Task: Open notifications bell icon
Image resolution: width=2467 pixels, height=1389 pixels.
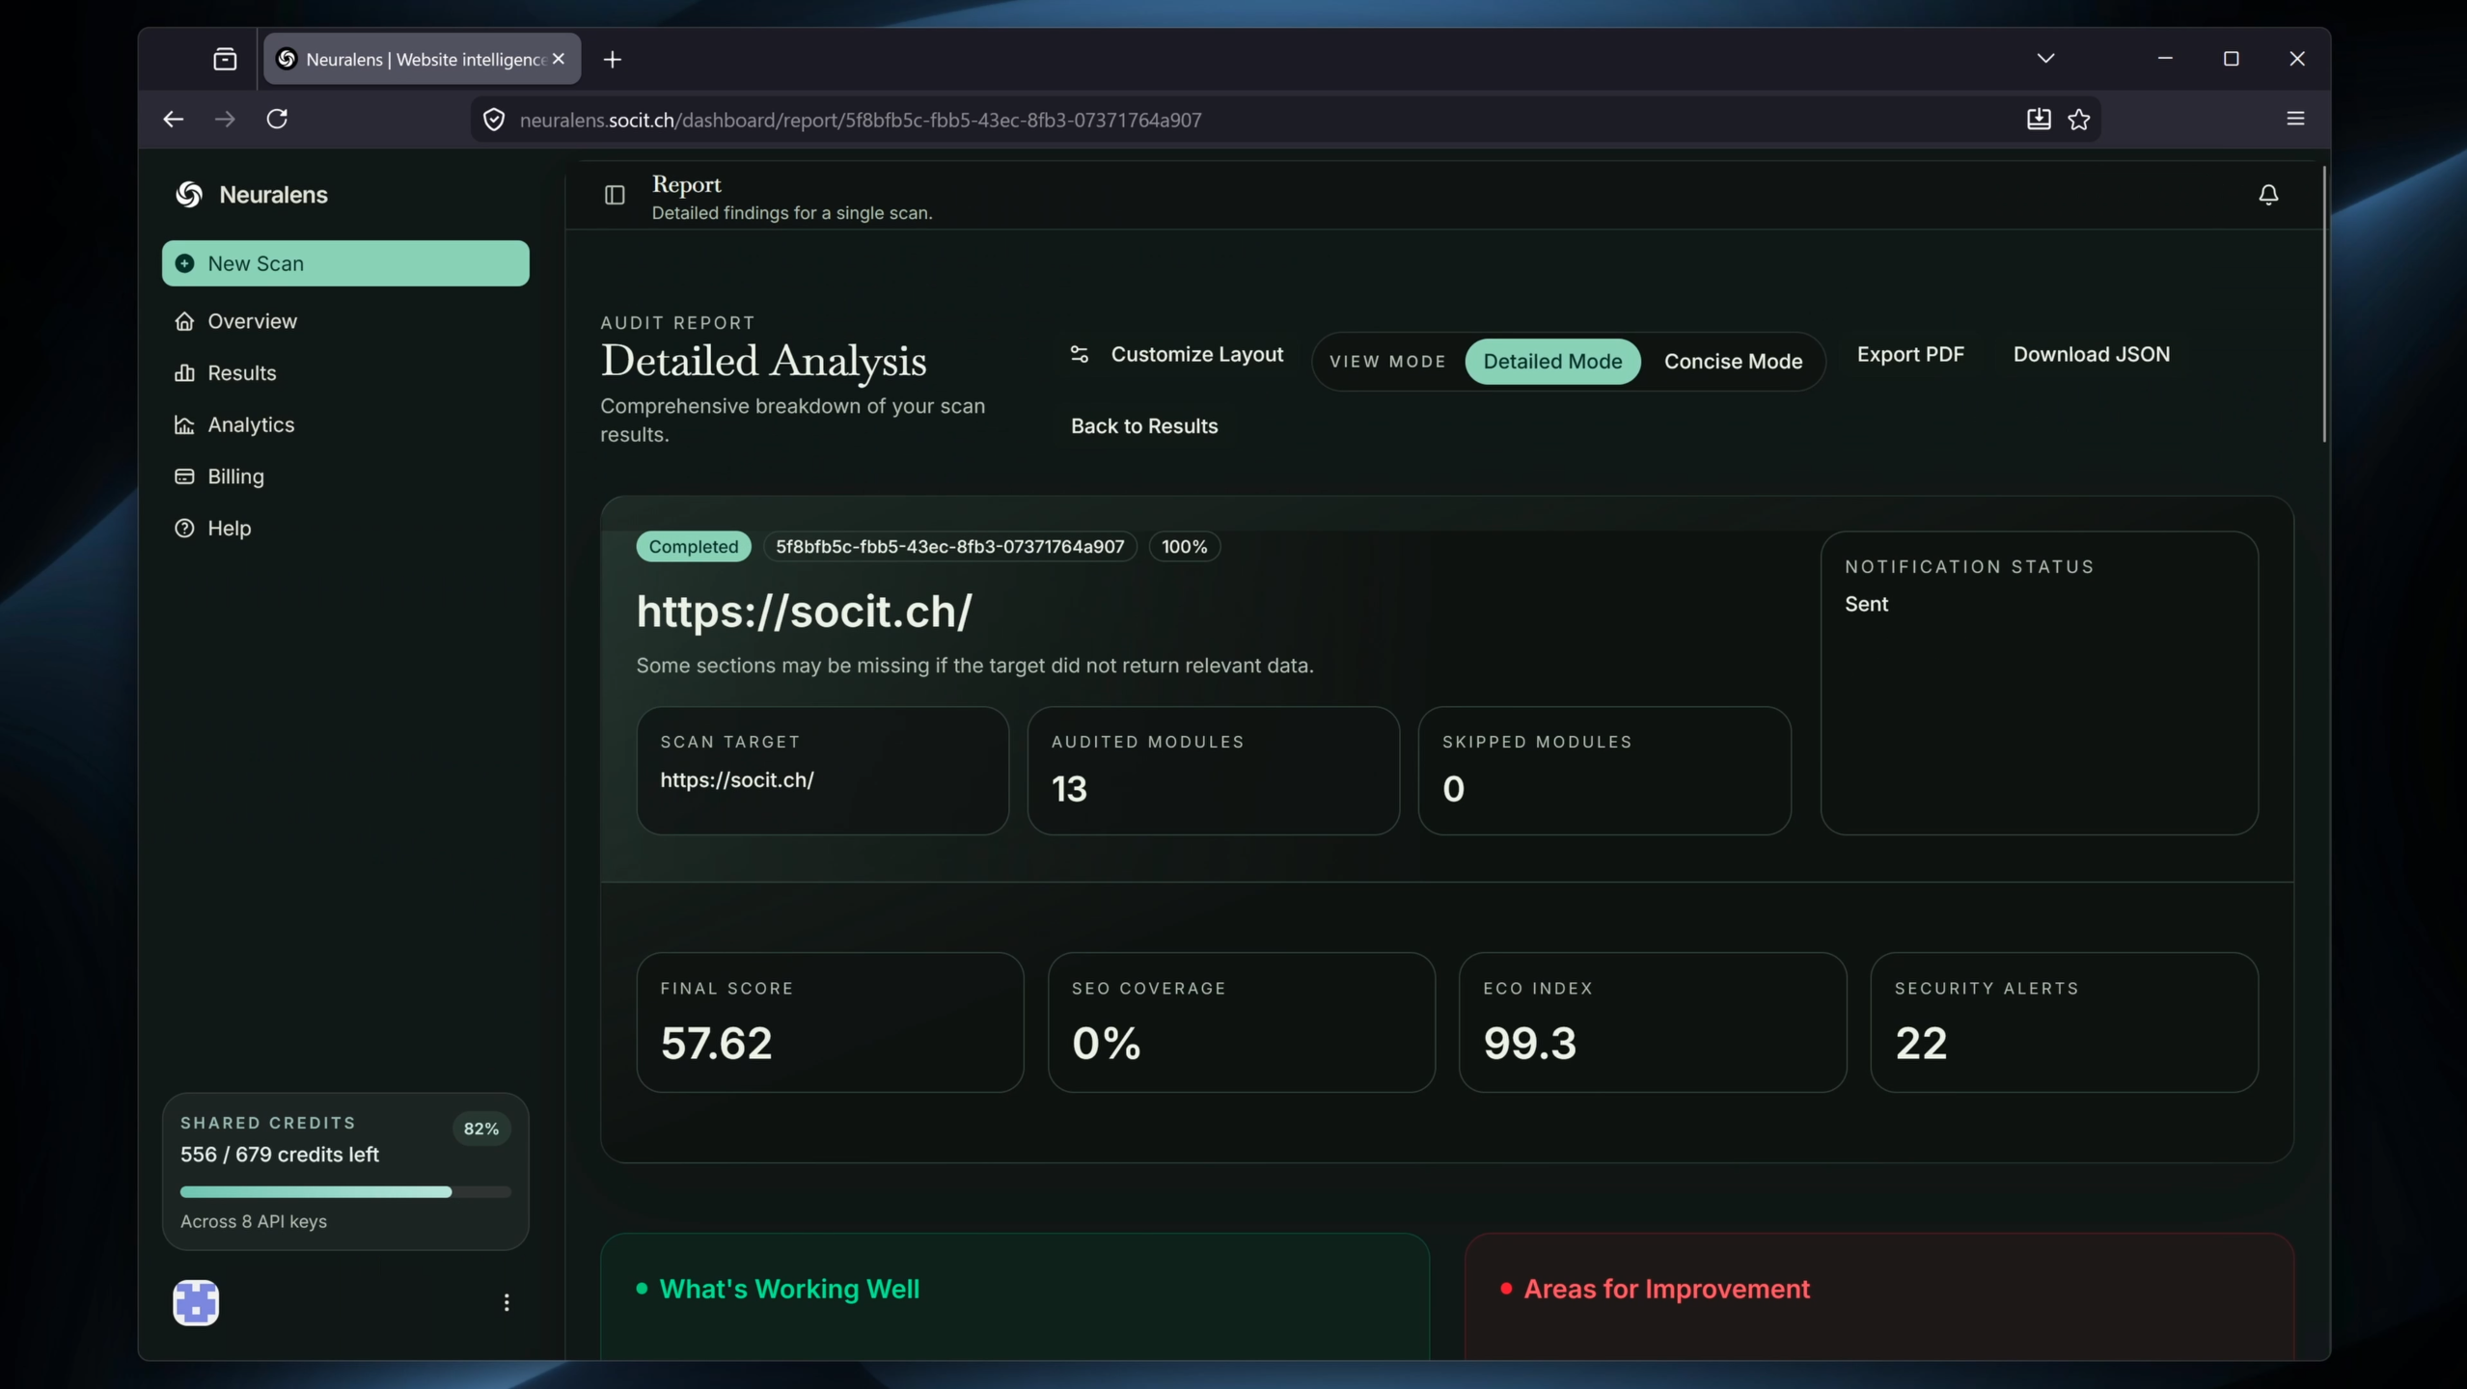Action: (x=2268, y=195)
